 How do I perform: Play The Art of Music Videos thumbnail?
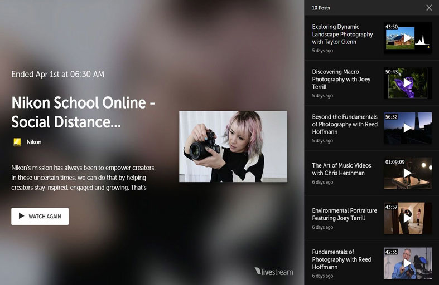(x=407, y=173)
